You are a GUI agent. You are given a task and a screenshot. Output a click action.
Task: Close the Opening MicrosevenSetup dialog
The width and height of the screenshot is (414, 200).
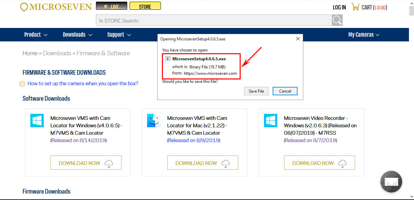pyautogui.click(x=298, y=39)
